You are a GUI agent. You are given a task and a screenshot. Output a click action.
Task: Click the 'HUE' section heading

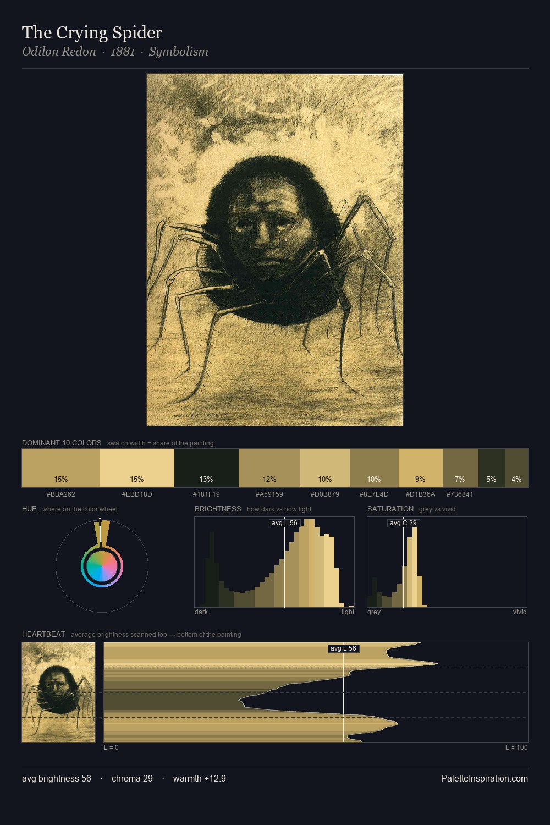[x=29, y=509]
